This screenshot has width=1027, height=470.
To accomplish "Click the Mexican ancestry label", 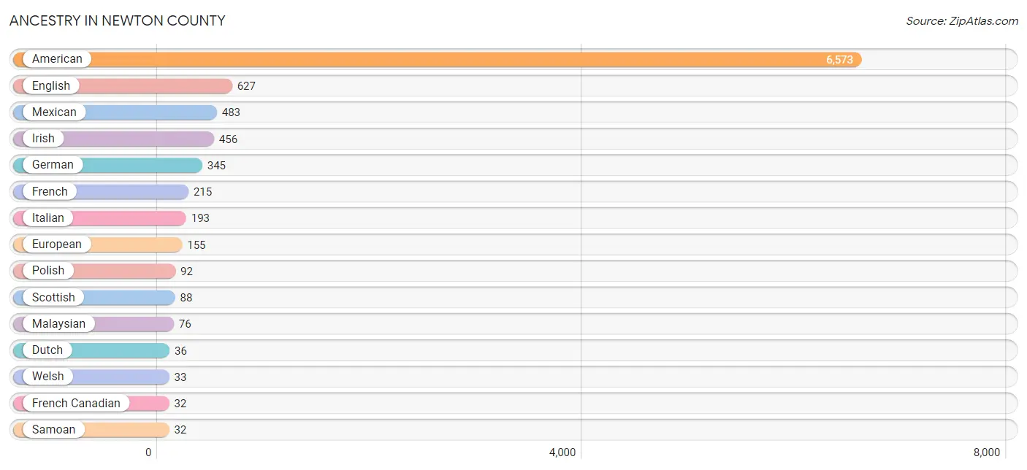I will [54, 112].
